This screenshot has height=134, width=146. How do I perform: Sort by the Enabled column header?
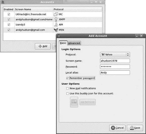[x=9, y=9]
